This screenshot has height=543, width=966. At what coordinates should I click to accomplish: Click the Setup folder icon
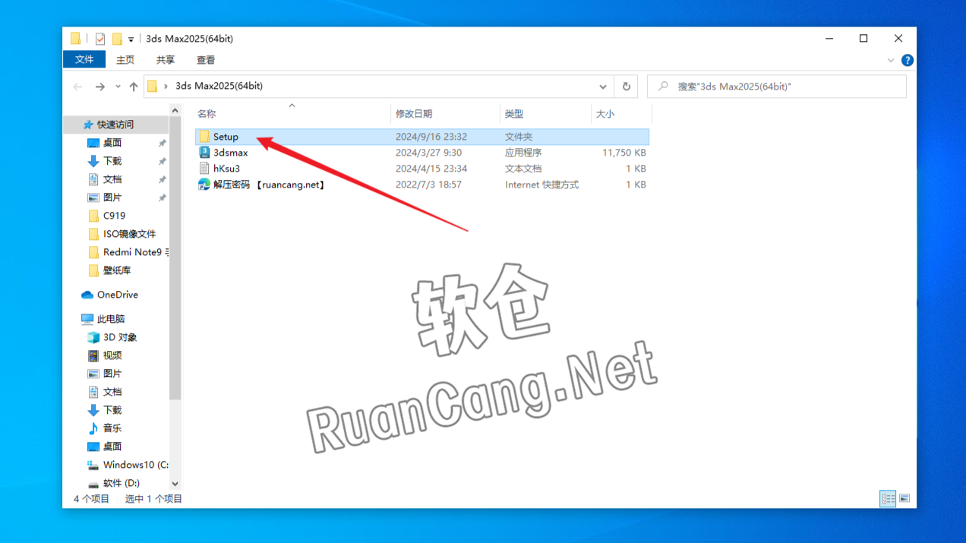click(204, 137)
